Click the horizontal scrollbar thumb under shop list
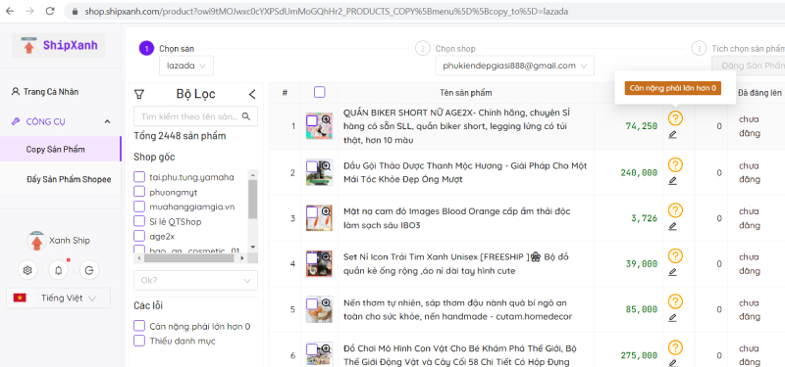Screen dimensions: 785x367 click(x=188, y=258)
